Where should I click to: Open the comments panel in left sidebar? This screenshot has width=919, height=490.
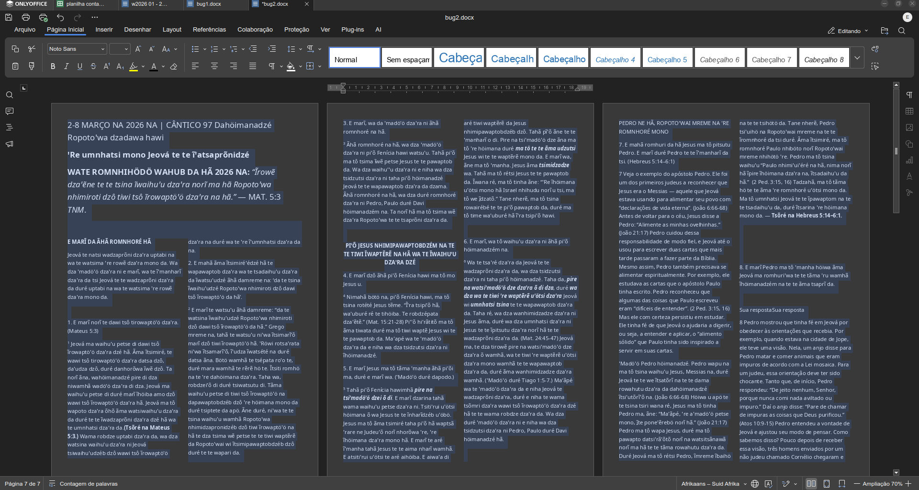(x=9, y=111)
